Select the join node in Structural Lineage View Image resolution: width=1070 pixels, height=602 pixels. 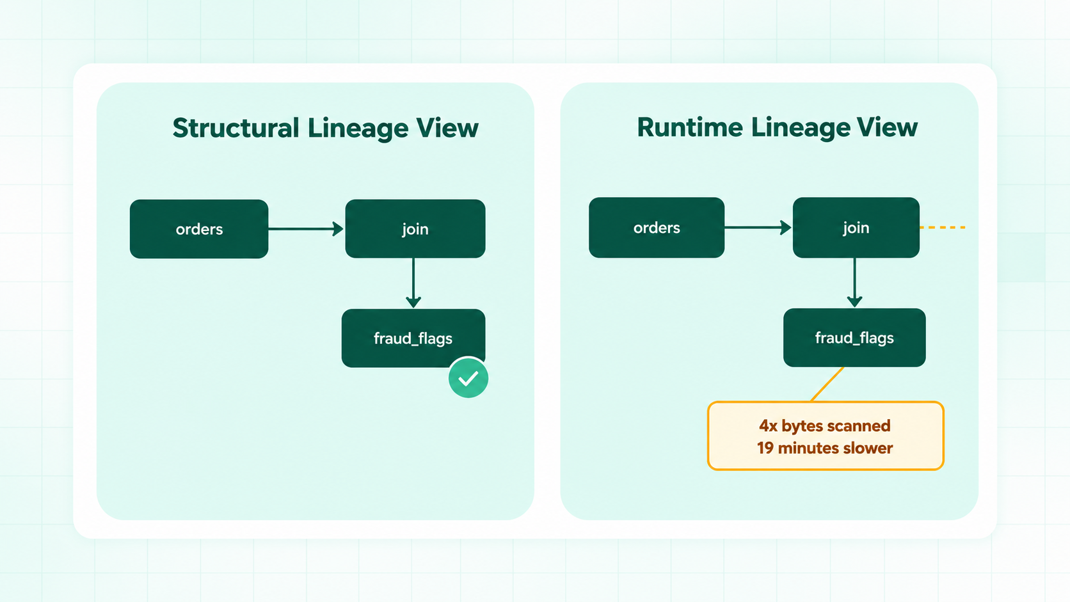[x=415, y=228]
